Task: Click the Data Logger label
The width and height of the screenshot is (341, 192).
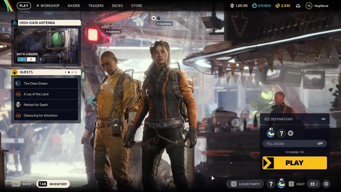Action: 27,54
